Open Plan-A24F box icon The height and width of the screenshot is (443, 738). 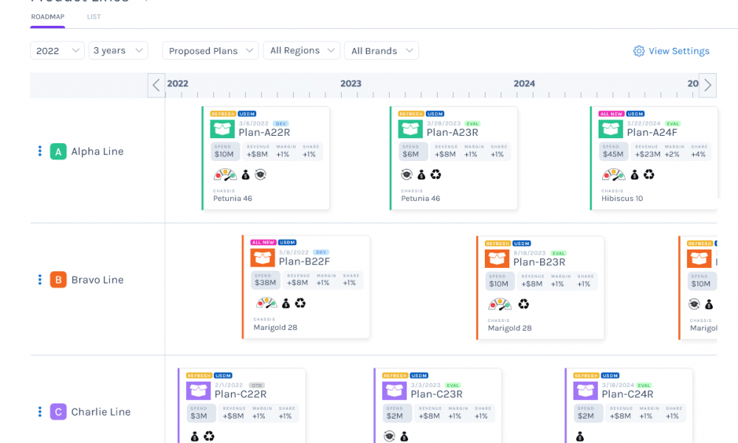[x=610, y=129]
